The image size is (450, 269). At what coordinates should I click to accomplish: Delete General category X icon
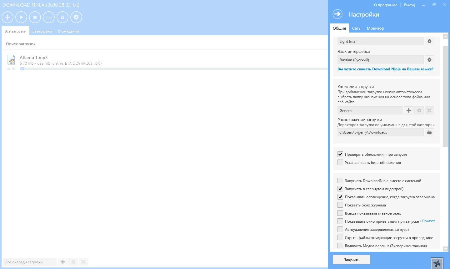point(429,110)
